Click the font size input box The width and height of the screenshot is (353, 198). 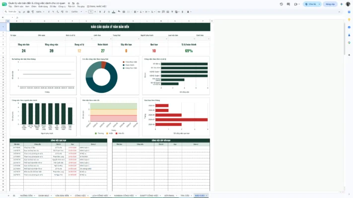point(91,12)
